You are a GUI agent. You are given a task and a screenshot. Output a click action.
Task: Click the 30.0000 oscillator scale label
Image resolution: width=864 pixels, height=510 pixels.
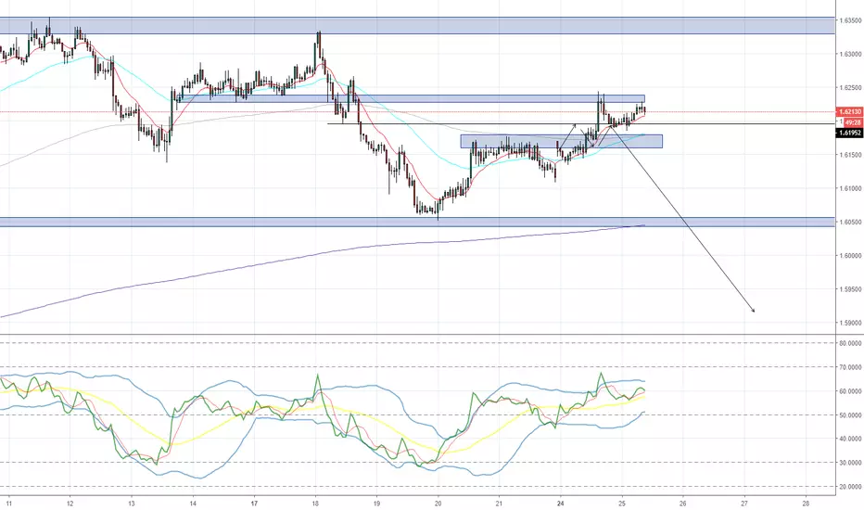tap(850, 463)
